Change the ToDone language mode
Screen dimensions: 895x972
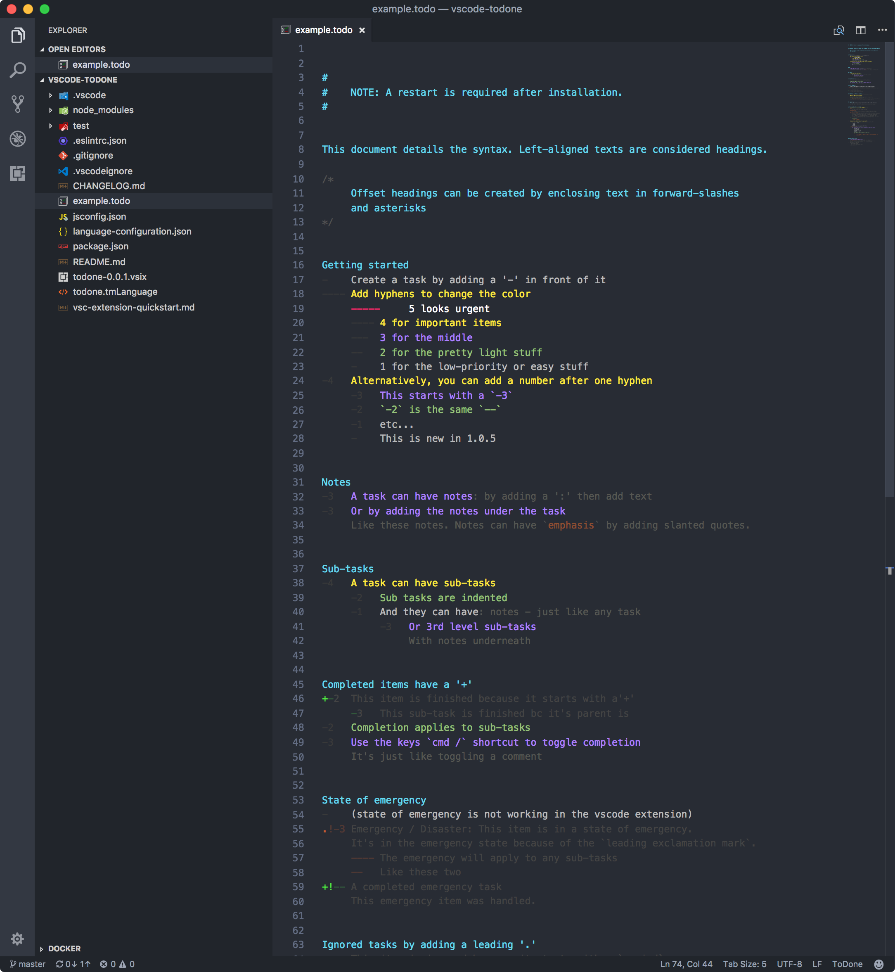[847, 964]
